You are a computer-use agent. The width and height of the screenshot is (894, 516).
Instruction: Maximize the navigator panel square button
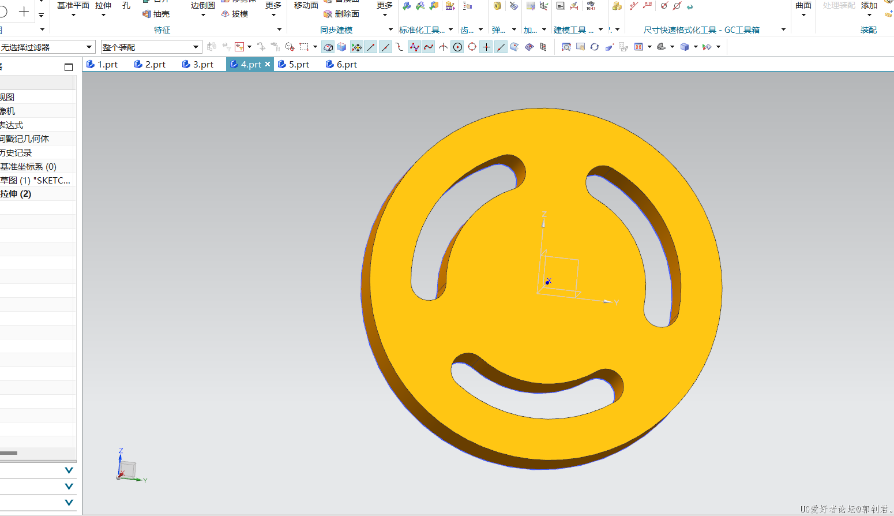pyautogui.click(x=69, y=67)
